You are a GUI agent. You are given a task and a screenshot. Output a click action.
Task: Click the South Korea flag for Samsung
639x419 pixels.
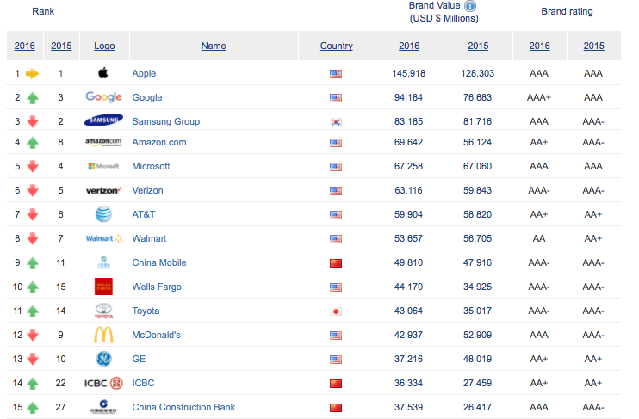point(336,121)
